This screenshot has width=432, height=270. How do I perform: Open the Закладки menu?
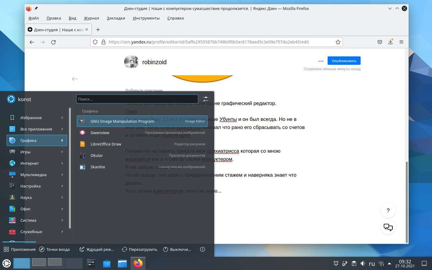point(116,18)
